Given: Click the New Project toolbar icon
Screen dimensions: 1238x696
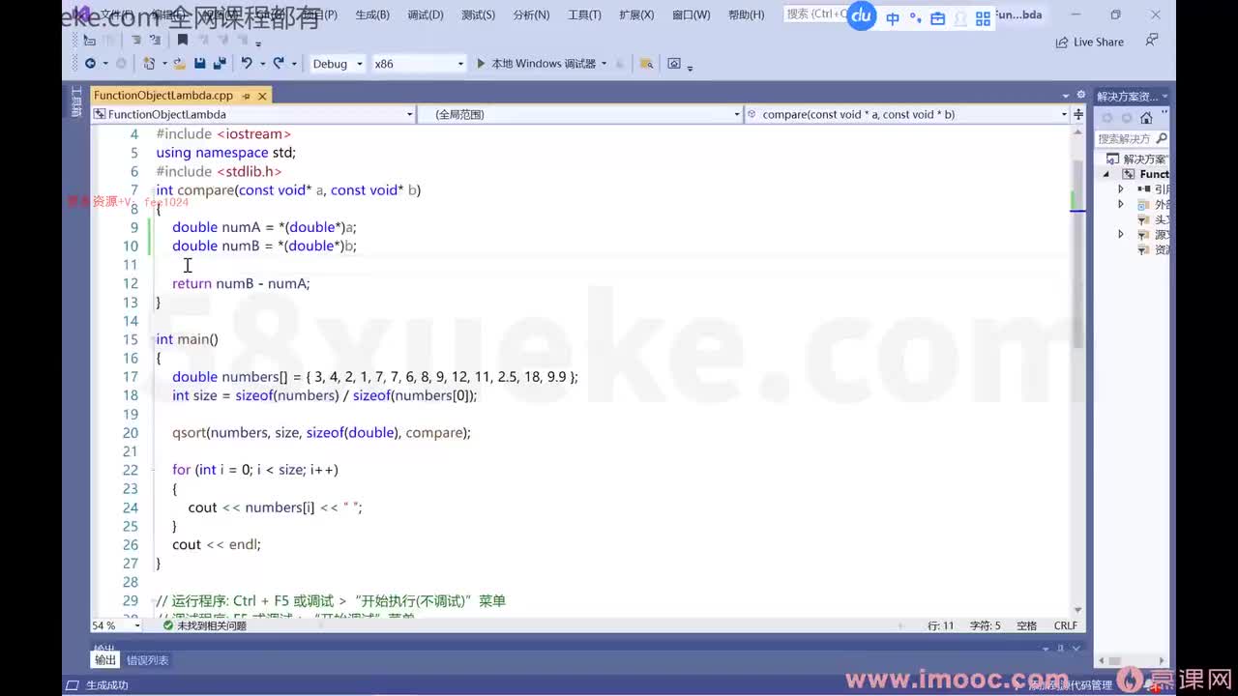Looking at the screenshot, I should [149, 64].
